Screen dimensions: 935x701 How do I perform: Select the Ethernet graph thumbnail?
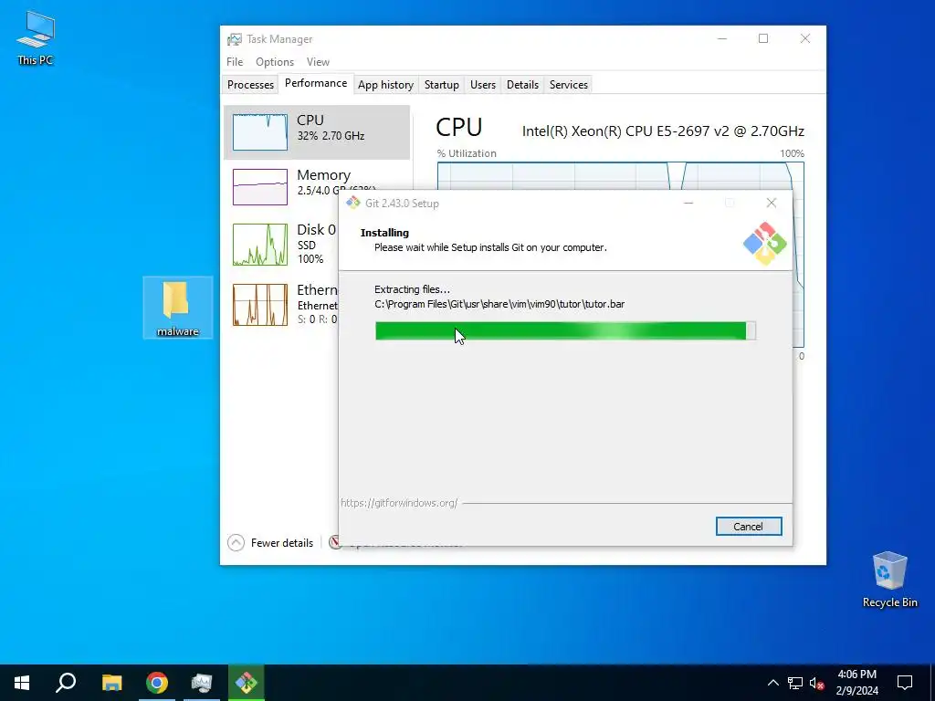pyautogui.click(x=260, y=305)
